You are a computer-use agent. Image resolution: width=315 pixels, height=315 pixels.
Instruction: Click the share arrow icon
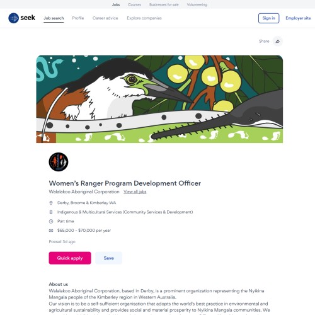click(x=278, y=41)
